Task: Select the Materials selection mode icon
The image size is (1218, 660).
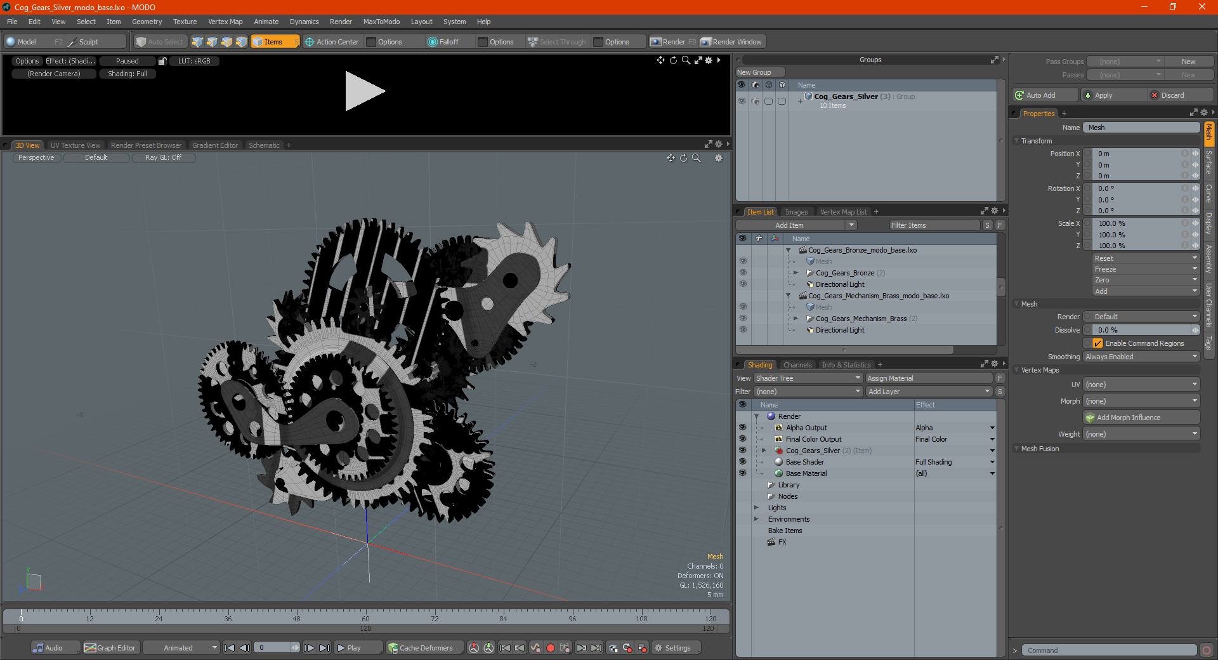Action: (x=241, y=42)
